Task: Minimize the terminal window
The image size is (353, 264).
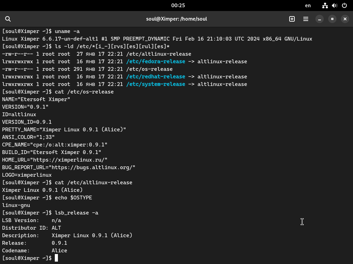Action: pyautogui.click(x=319, y=19)
